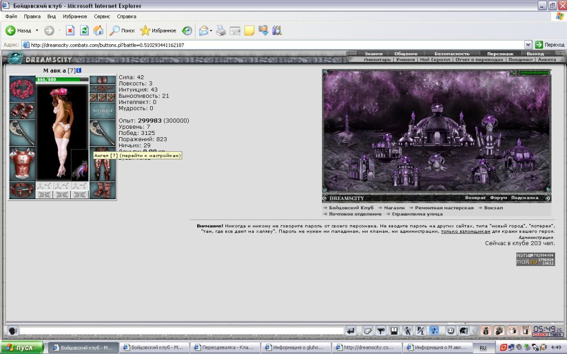Go to the Почтовое отделение link
Viewport: 567px width, 354px height.
tap(355, 214)
